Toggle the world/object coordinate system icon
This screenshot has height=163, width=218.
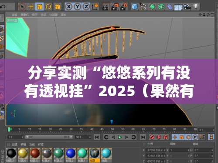[95, 7]
